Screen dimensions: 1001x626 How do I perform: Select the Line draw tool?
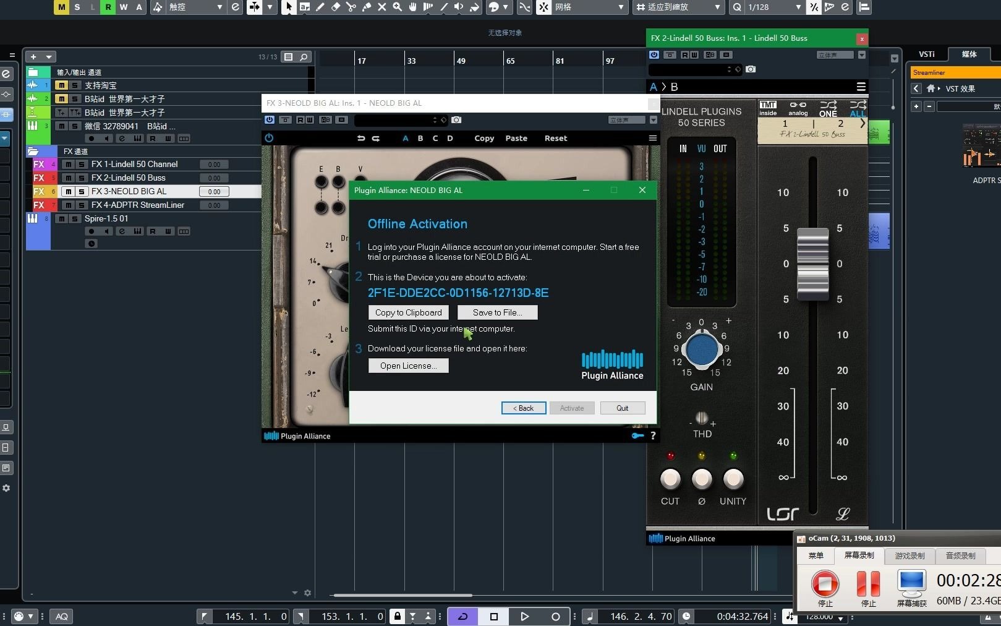point(444,7)
